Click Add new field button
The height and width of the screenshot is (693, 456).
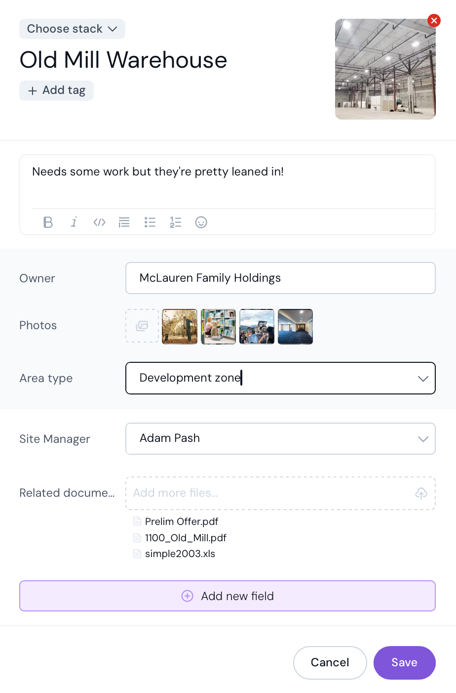click(x=228, y=596)
